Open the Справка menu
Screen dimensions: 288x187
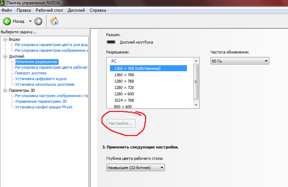click(x=98, y=10)
